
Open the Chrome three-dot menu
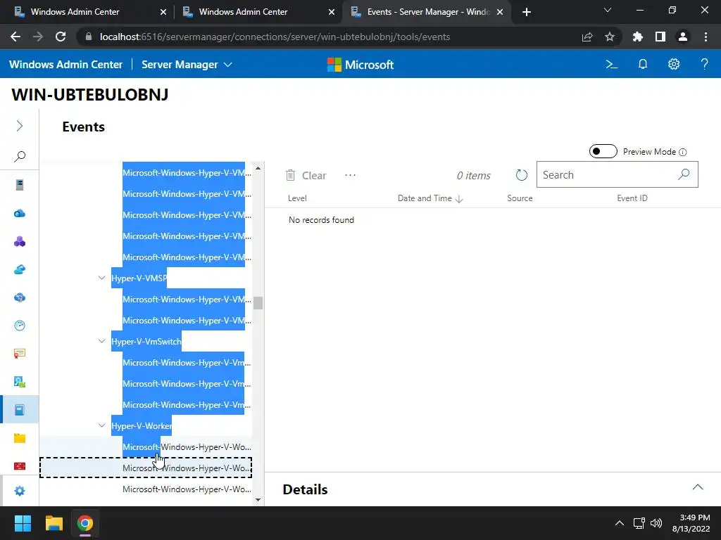click(x=706, y=37)
